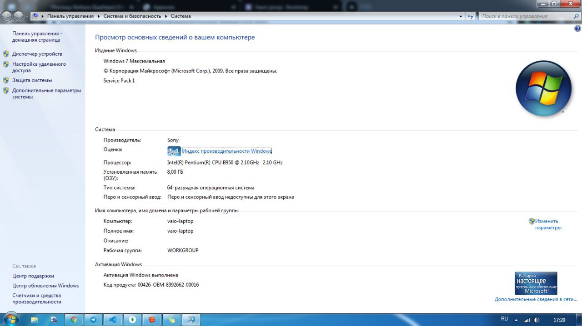This screenshot has width=582, height=326.
Task: Open Защита системы in the sidebar
Action: [x=32, y=80]
